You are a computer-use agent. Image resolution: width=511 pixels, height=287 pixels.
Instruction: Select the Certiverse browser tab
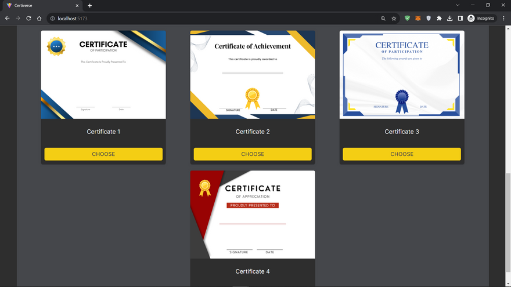coord(41,5)
